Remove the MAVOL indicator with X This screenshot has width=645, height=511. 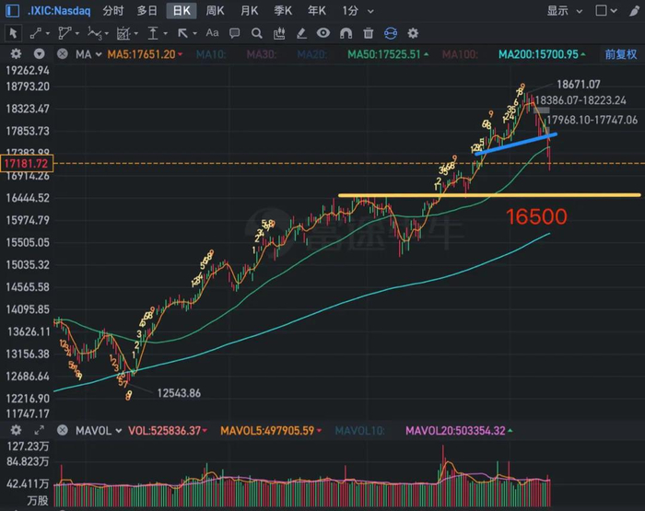(x=63, y=430)
